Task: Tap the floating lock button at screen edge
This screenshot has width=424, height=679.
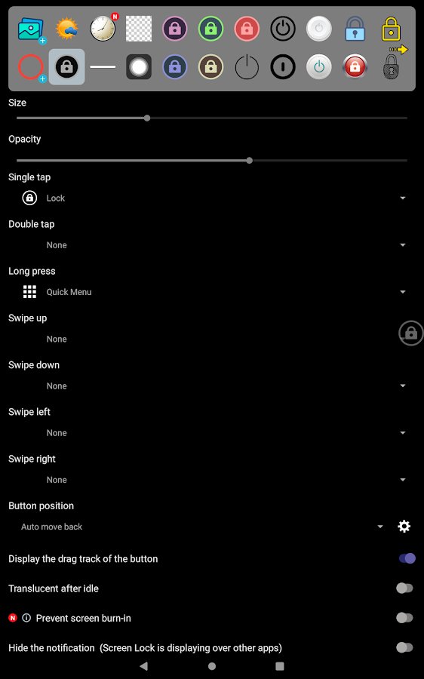Action: [411, 333]
